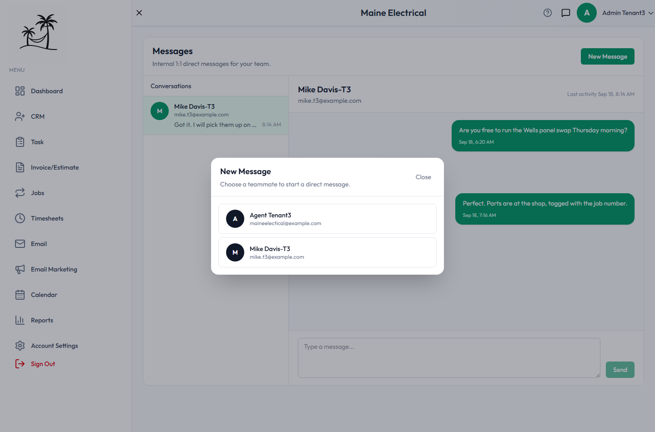Click the Sign Out arrow icon
The image size is (655, 432).
pyautogui.click(x=20, y=364)
